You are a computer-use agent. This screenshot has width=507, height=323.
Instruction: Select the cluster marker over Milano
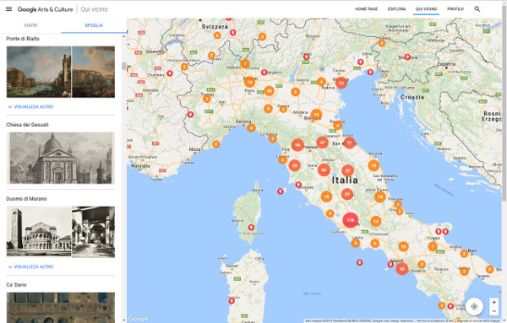249,82
